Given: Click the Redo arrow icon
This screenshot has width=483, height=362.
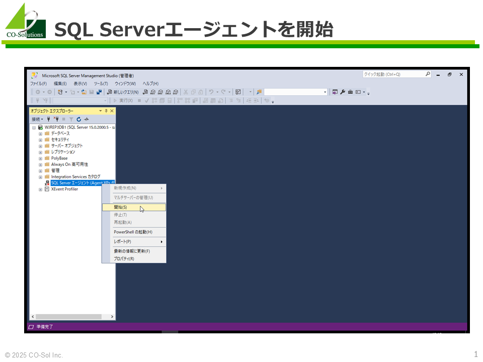Looking at the screenshot, I should (223, 92).
